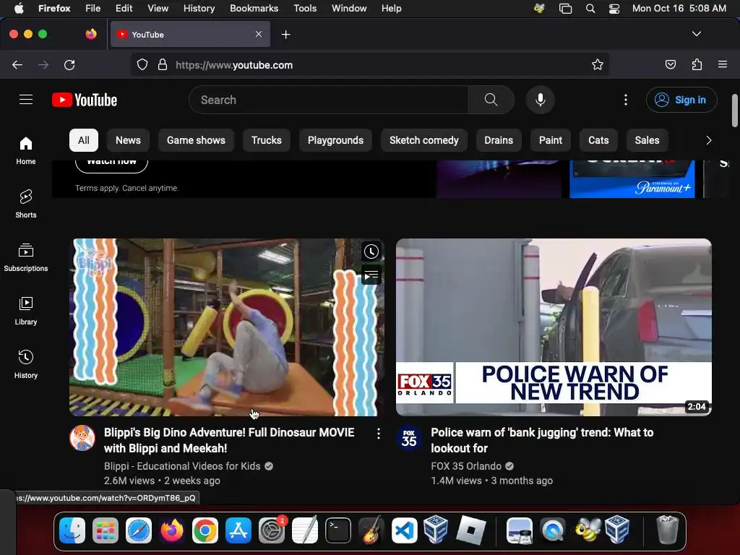Open Tools menu in menu bar

[305, 9]
